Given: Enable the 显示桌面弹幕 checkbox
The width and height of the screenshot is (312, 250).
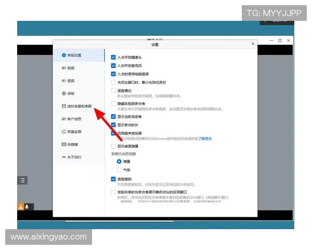Looking at the screenshot, I should click(113, 146).
